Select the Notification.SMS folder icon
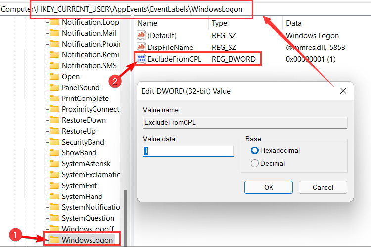Screen dimensions: 371x247 54,66
